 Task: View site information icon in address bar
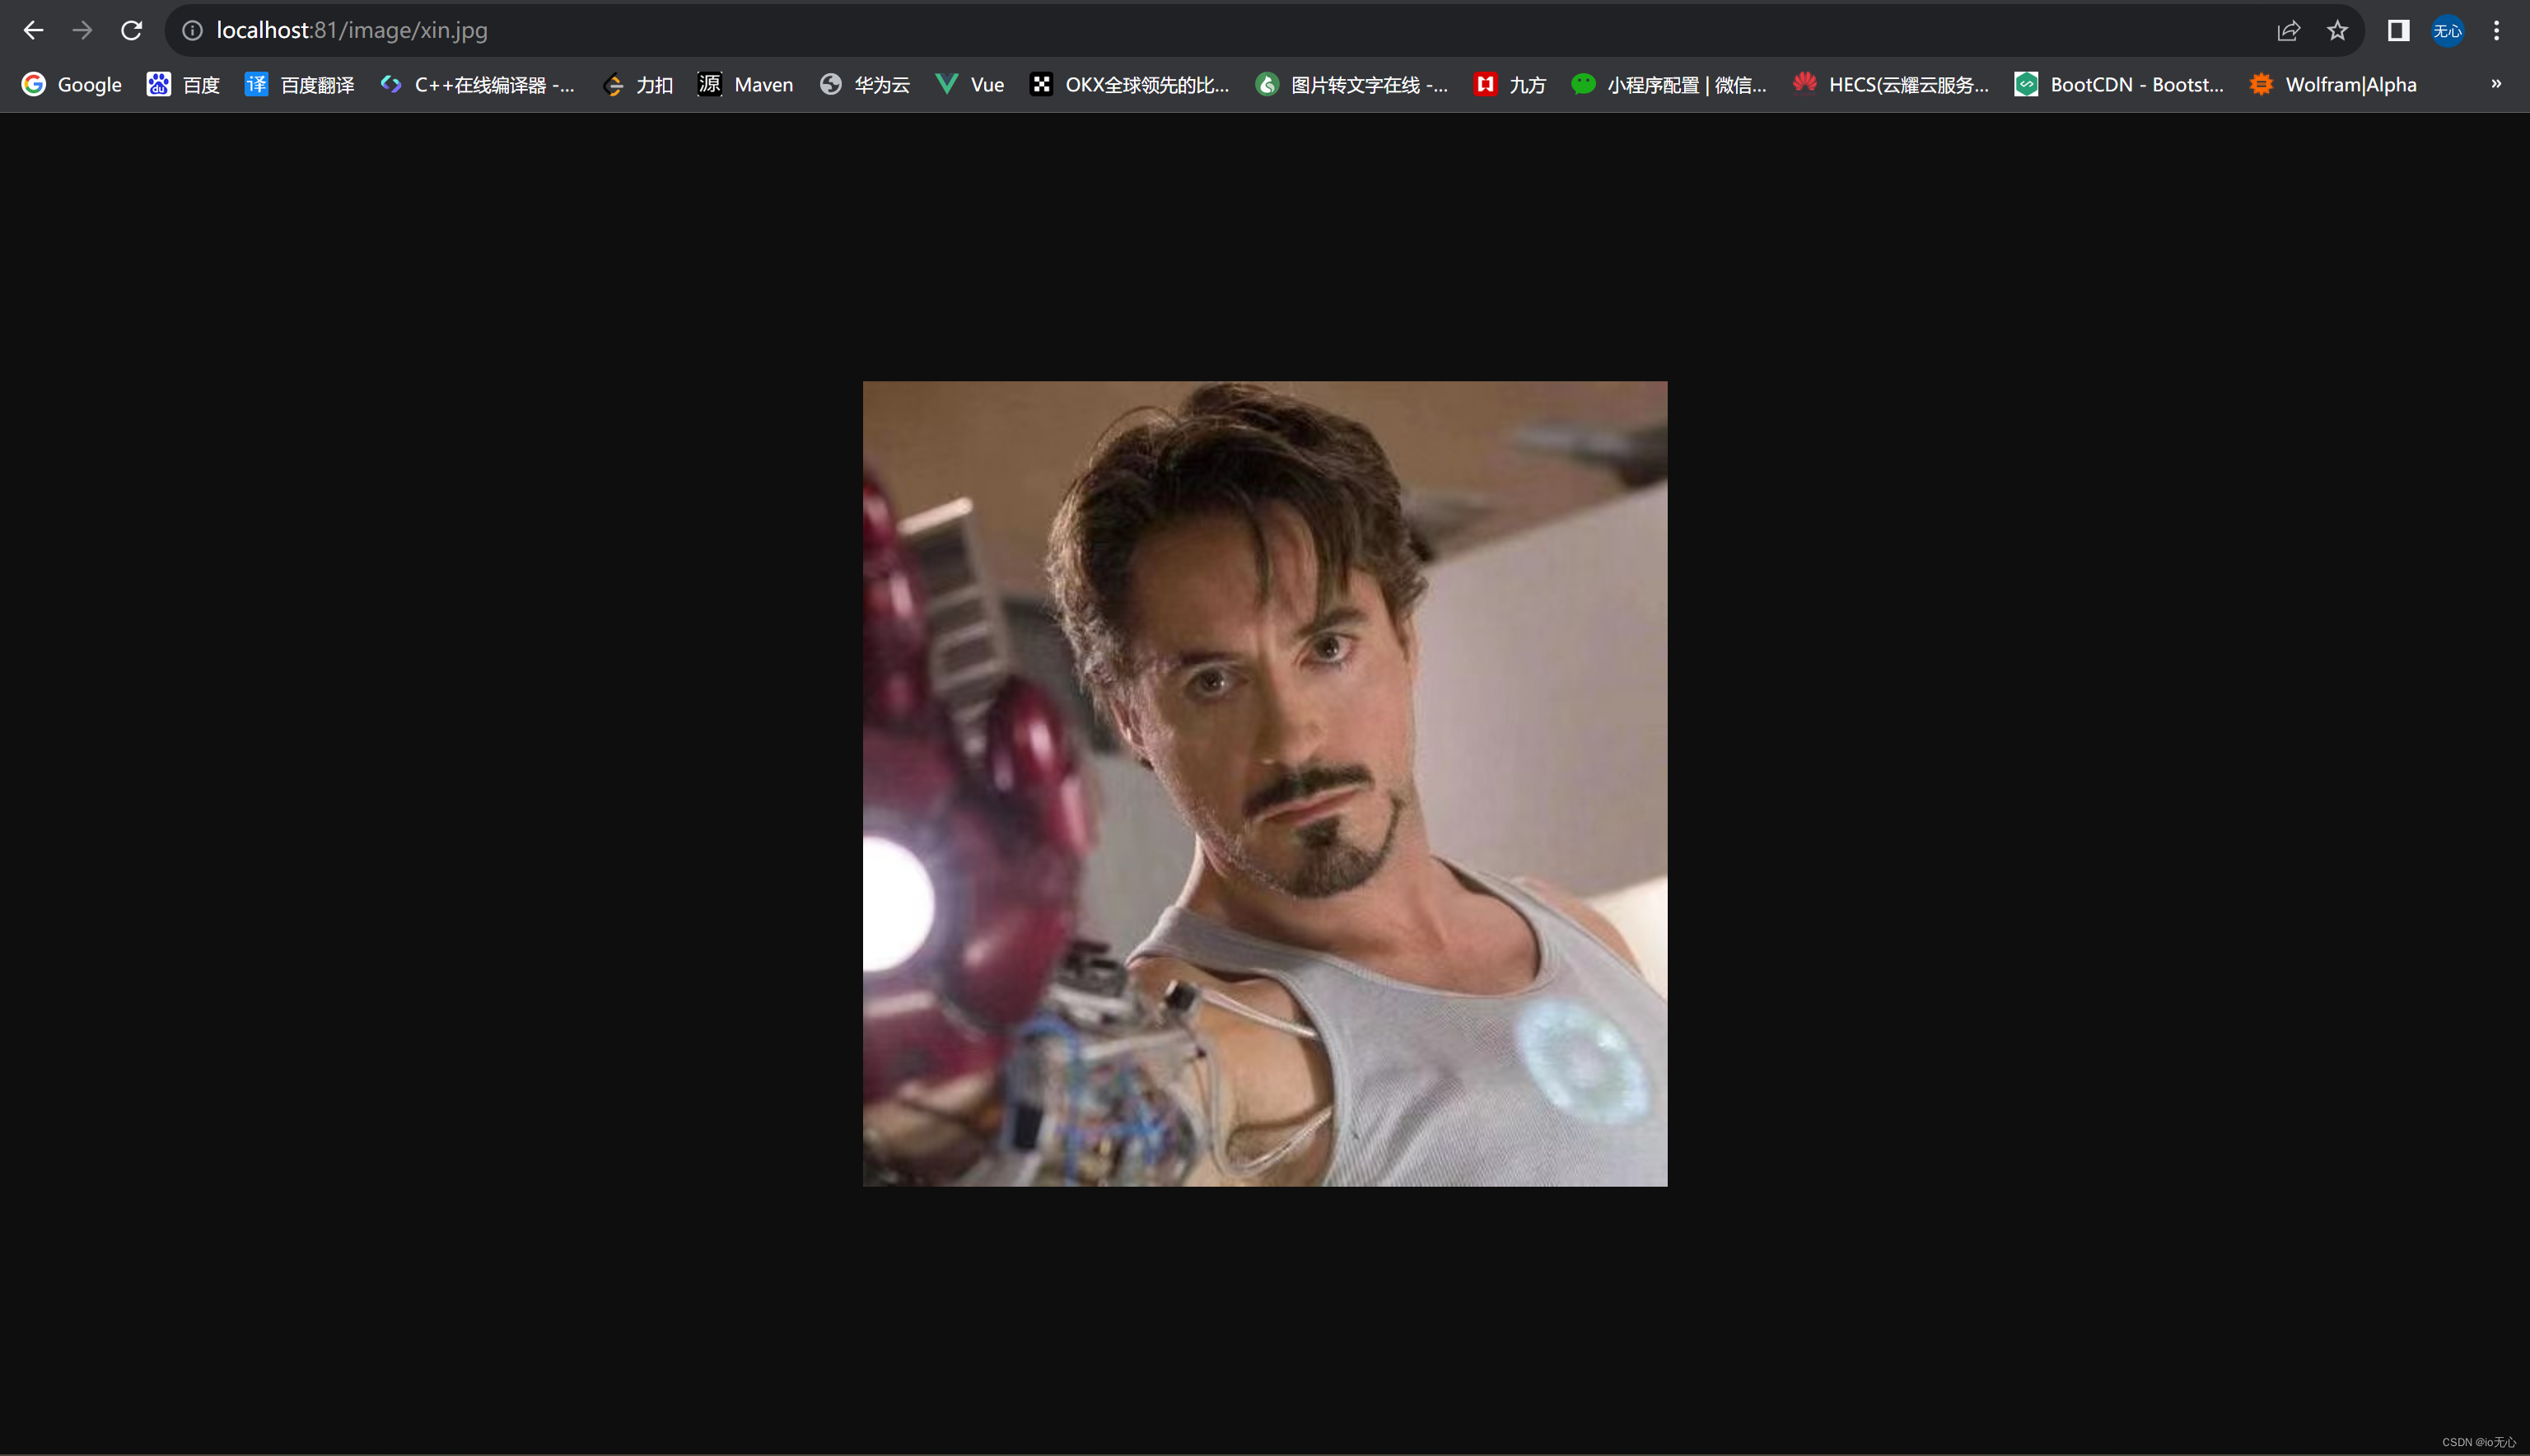(192, 31)
